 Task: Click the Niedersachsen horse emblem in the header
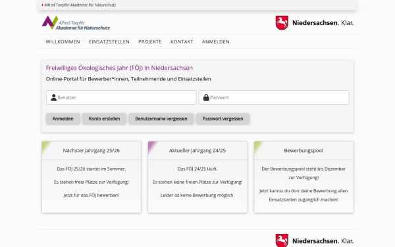point(282,23)
